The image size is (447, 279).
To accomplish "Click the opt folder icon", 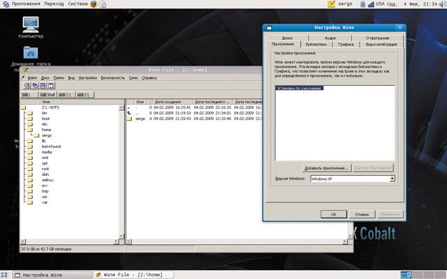I will click(30, 163).
